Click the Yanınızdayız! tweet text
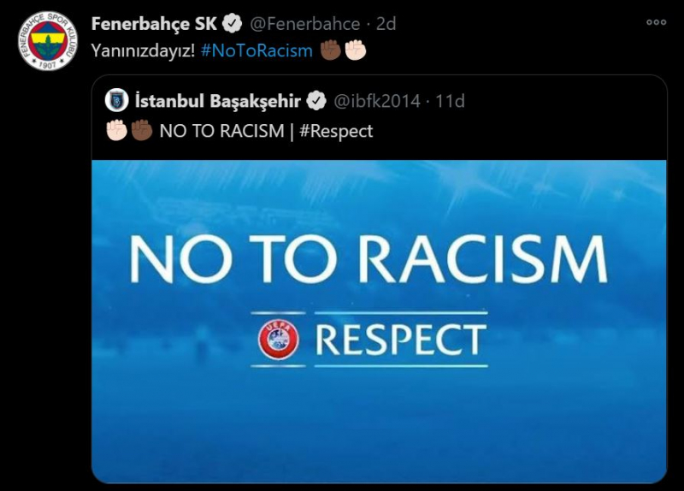The image size is (684, 491). (143, 50)
